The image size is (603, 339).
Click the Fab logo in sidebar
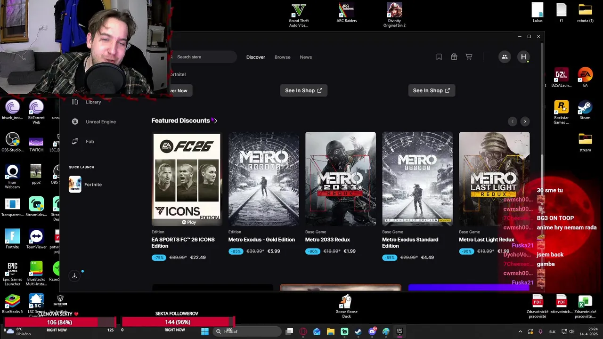tap(74, 141)
